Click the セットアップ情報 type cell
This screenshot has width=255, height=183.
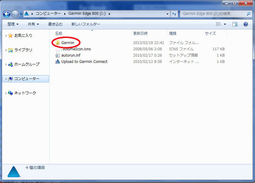(183, 55)
